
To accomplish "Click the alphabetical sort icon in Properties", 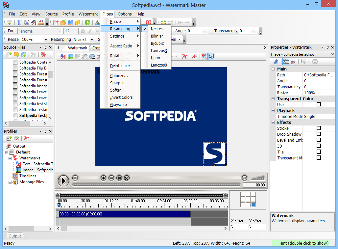I will coord(293,62).
